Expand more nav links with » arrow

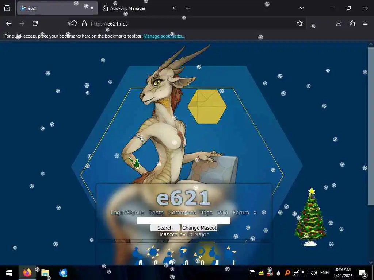coord(255,213)
